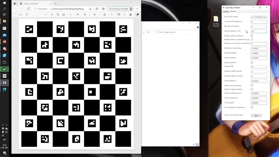279x157 pixels.
Task: Click Camera width in pixels field
Action: point(259,72)
